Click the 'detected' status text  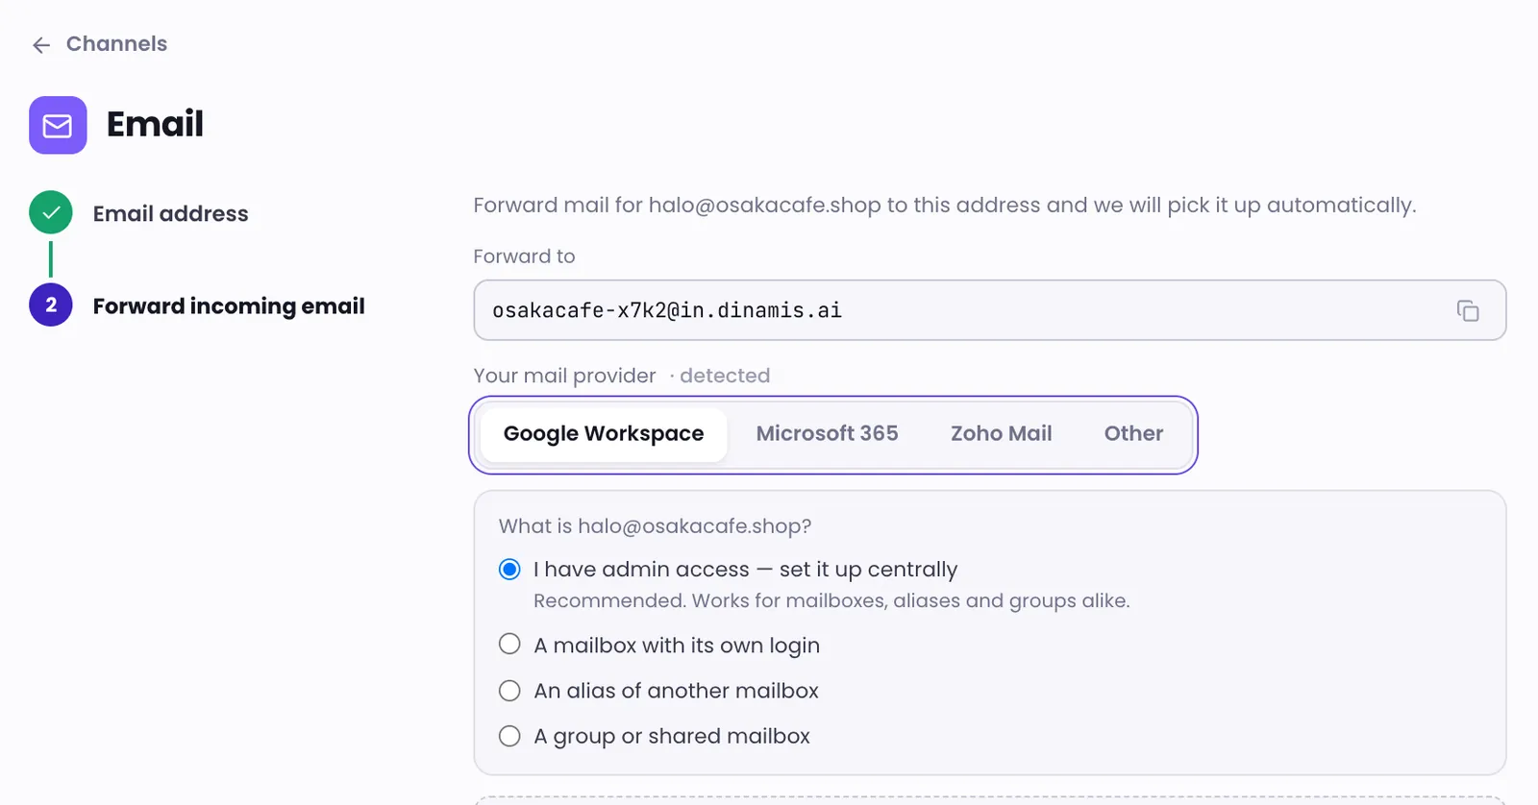(x=725, y=376)
